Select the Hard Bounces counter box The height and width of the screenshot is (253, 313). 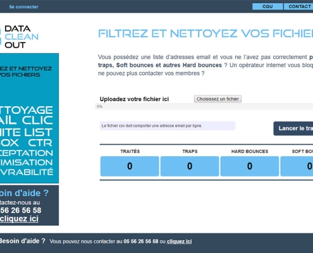(x=250, y=166)
